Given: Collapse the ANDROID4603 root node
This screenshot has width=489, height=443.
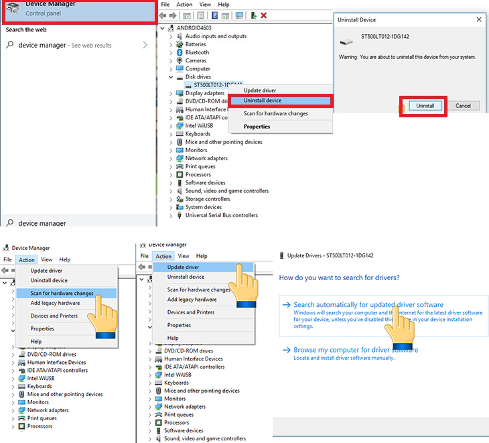Looking at the screenshot, I should pyautogui.click(x=163, y=28).
